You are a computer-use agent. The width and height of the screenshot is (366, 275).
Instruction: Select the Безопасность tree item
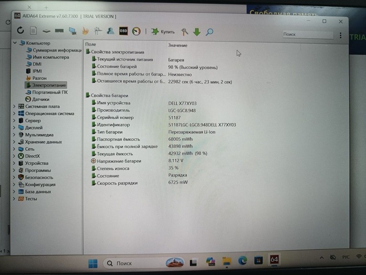point(36,177)
